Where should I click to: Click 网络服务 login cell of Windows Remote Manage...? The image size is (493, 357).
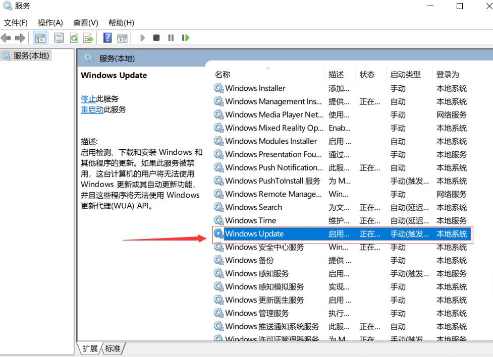452,194
